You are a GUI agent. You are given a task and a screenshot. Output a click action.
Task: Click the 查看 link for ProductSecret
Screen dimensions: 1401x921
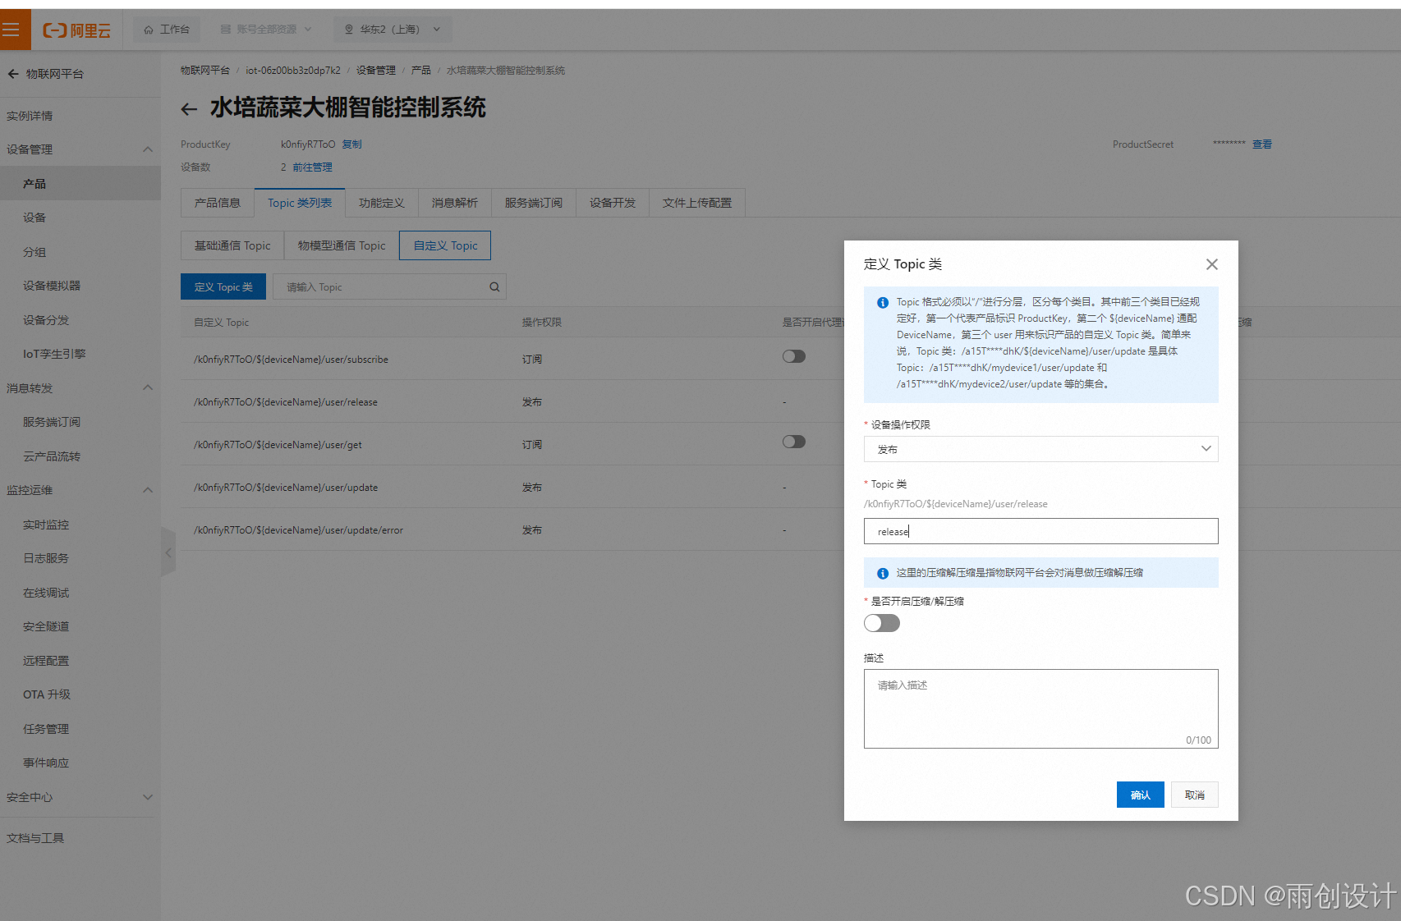(1262, 144)
